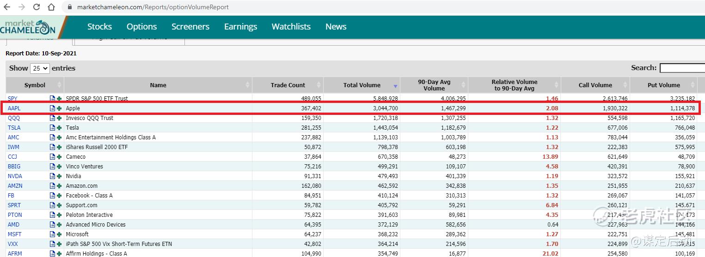View site info via the padlock icon

[70, 7]
